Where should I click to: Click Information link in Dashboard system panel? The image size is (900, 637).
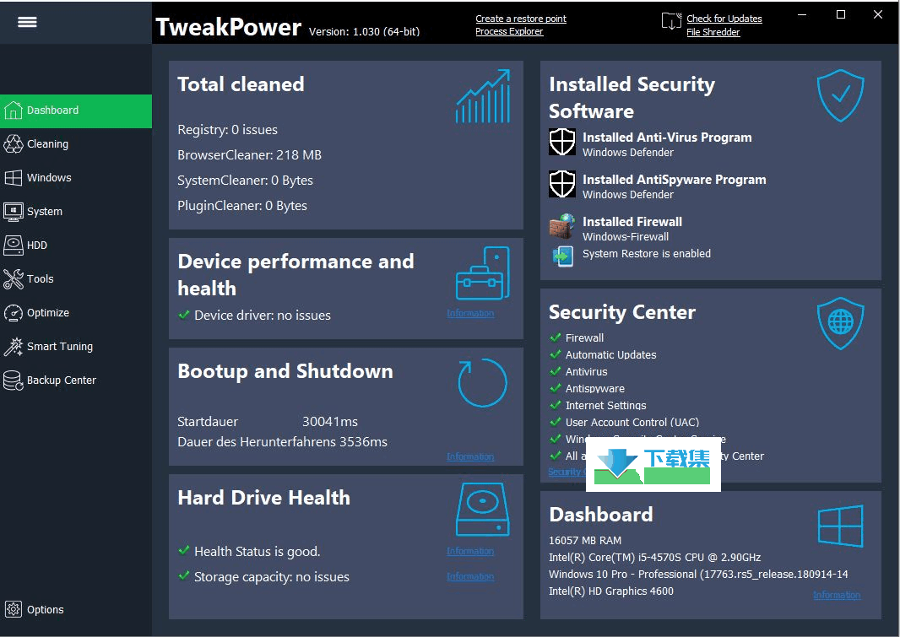pyautogui.click(x=837, y=595)
